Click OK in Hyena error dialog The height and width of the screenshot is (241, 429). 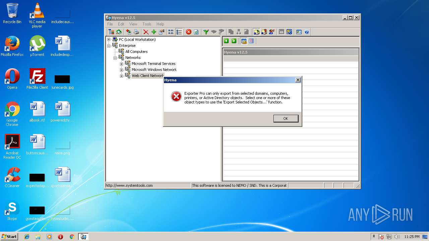point(286,118)
